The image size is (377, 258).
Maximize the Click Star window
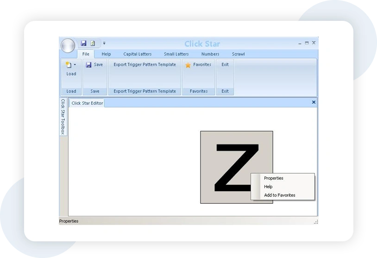(x=307, y=43)
